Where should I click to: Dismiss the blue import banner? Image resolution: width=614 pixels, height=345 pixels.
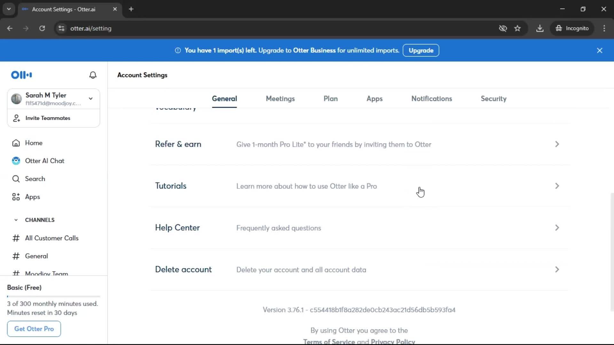[600, 50]
